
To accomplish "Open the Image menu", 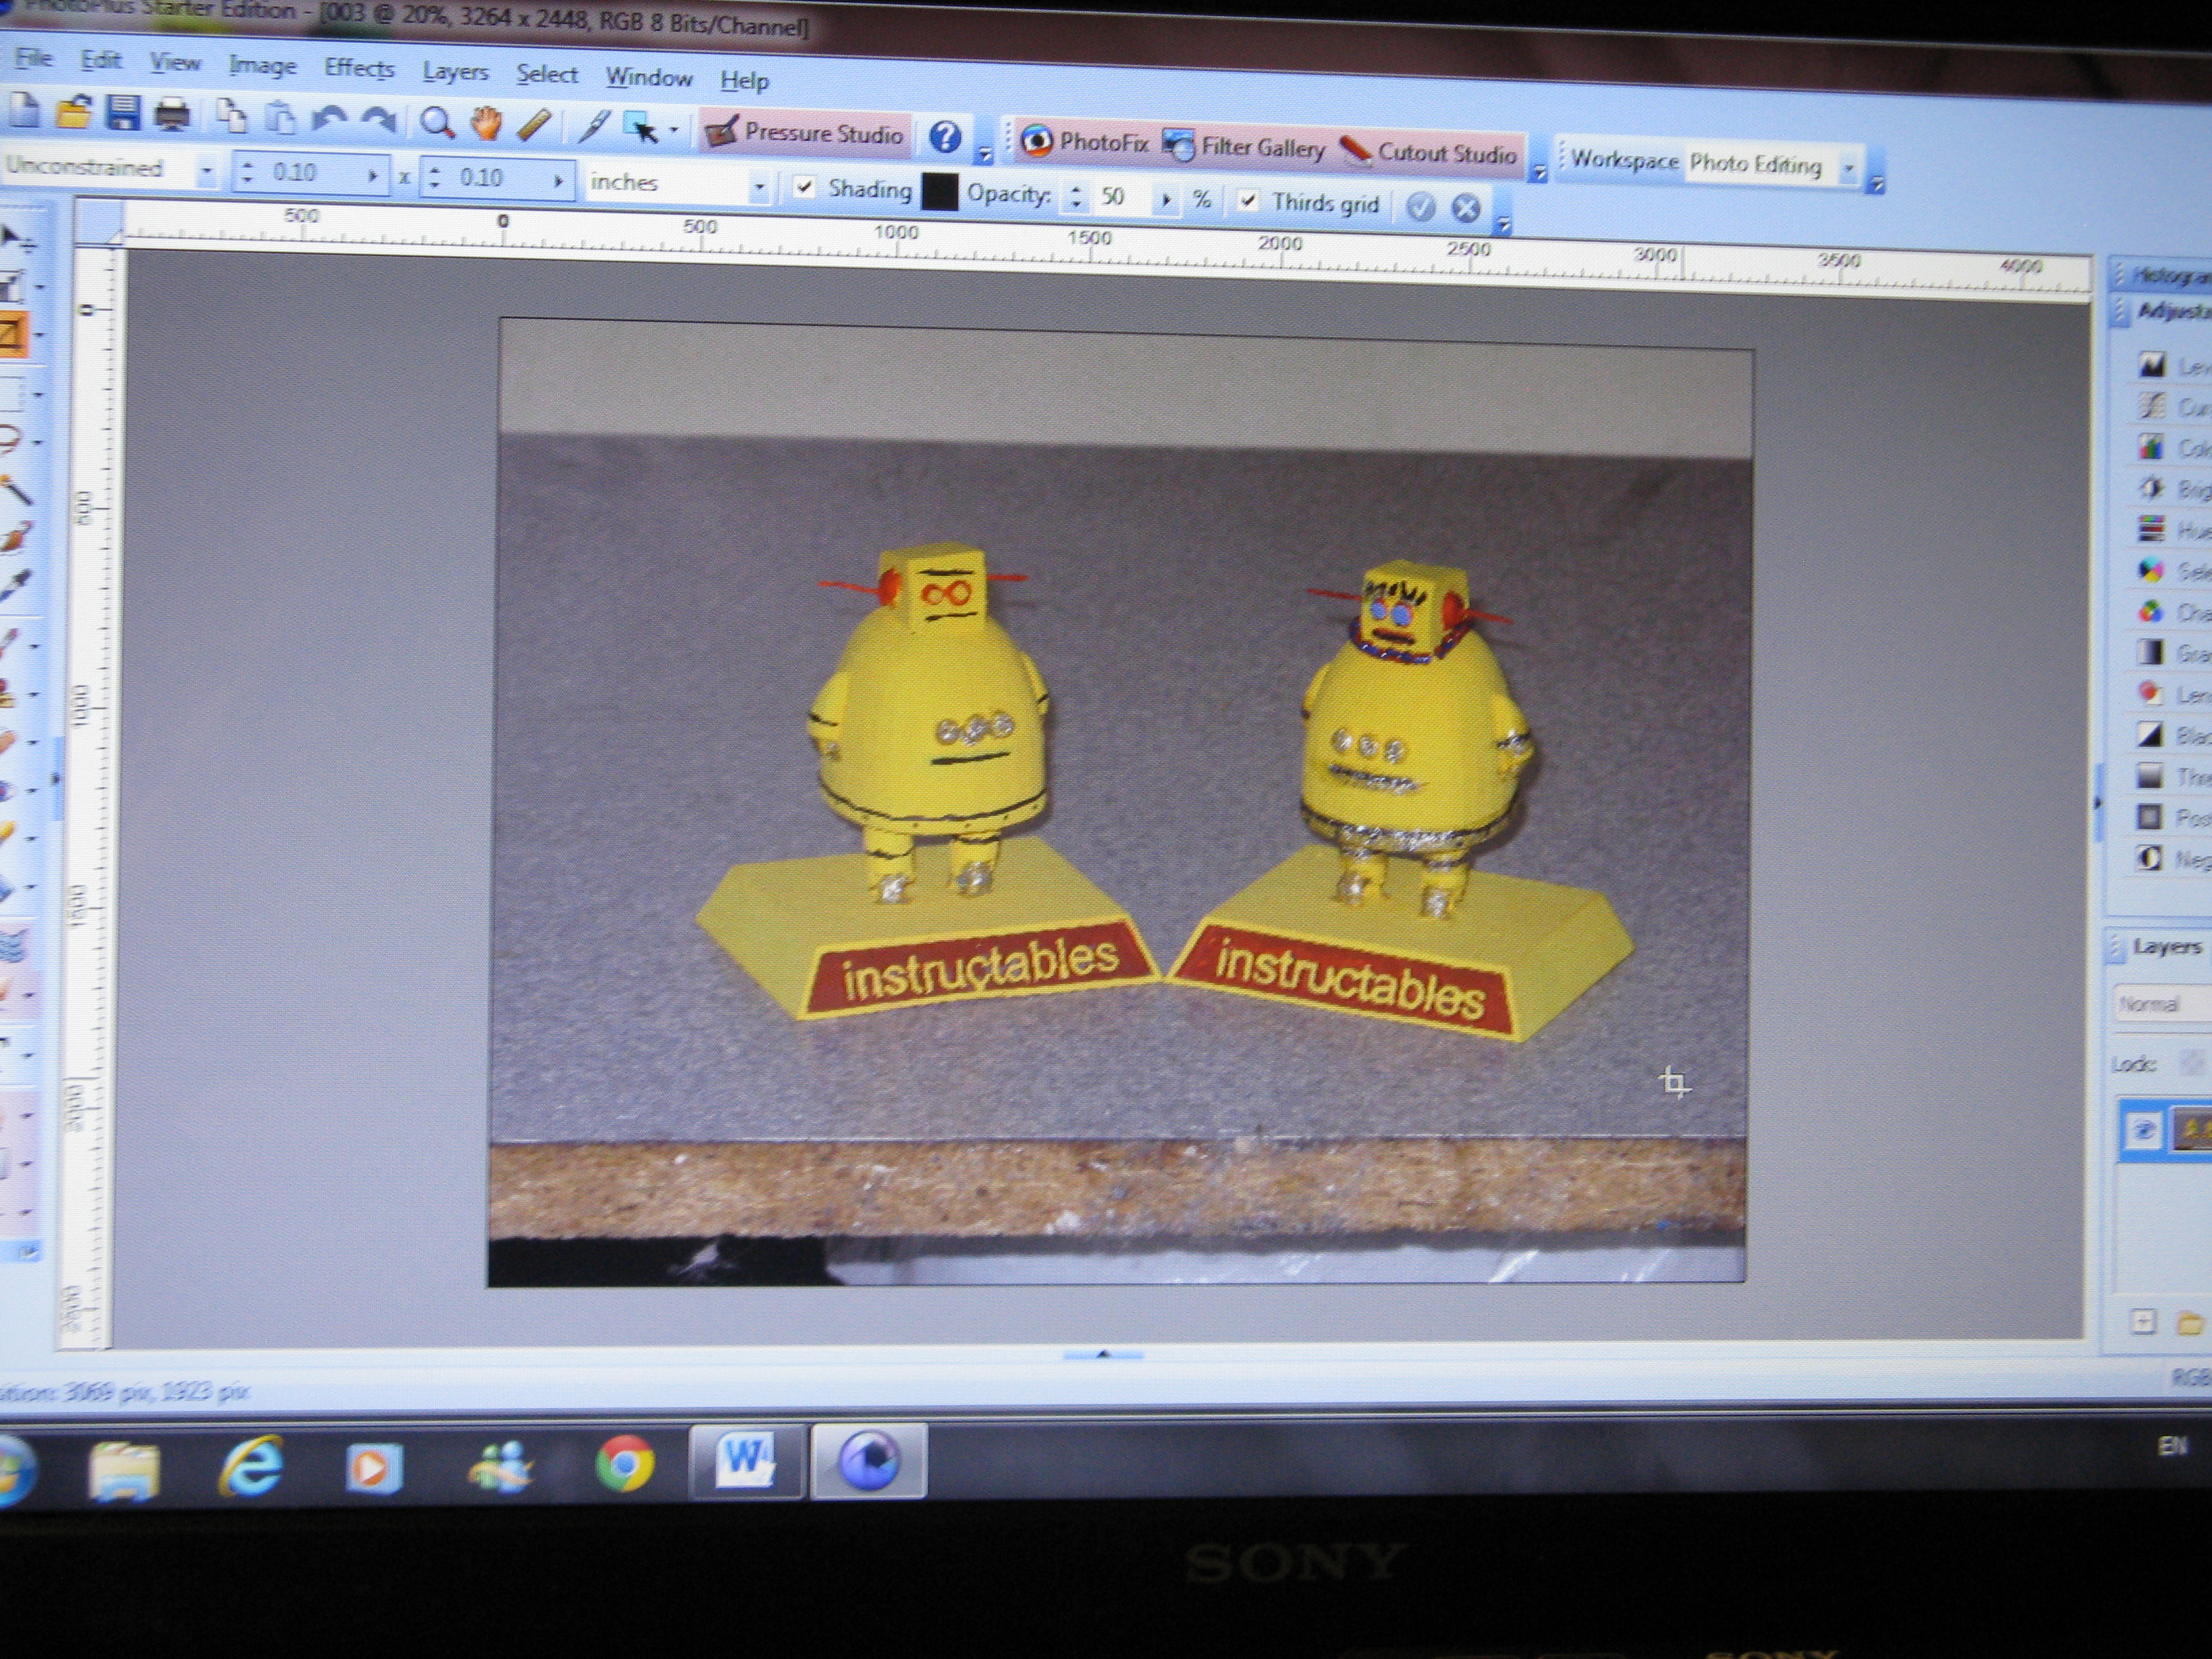I will point(262,66).
